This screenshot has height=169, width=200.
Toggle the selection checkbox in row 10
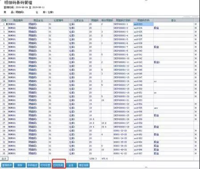coord(196,59)
